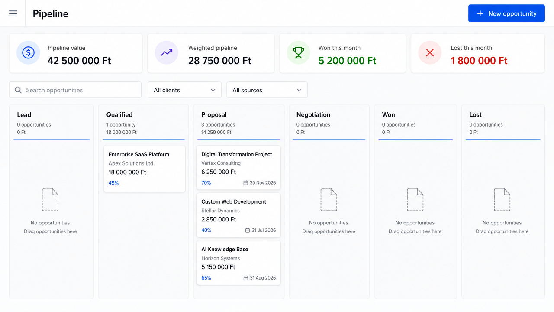Open the Custom Web Development opportunity
The image size is (554, 312).
click(238, 215)
